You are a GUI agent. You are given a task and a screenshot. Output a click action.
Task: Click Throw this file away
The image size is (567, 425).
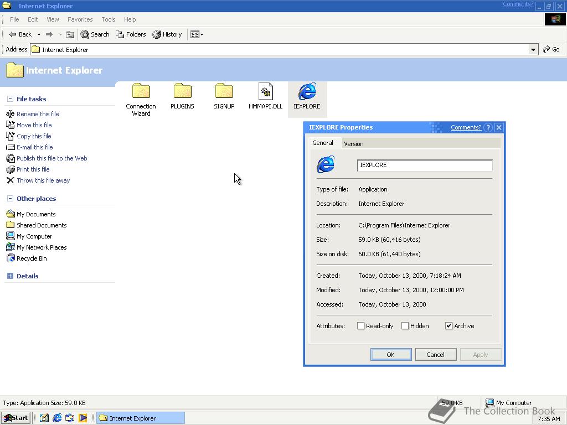point(43,180)
